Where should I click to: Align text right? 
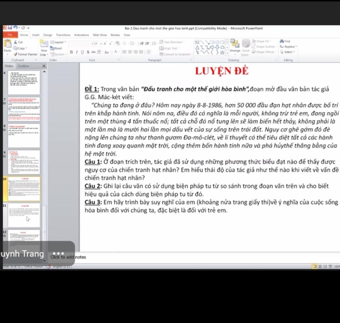click(135, 52)
